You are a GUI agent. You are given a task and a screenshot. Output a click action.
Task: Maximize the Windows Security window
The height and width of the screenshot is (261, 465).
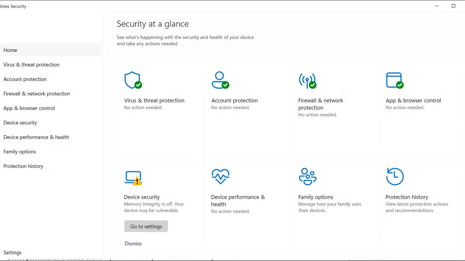coord(453,6)
